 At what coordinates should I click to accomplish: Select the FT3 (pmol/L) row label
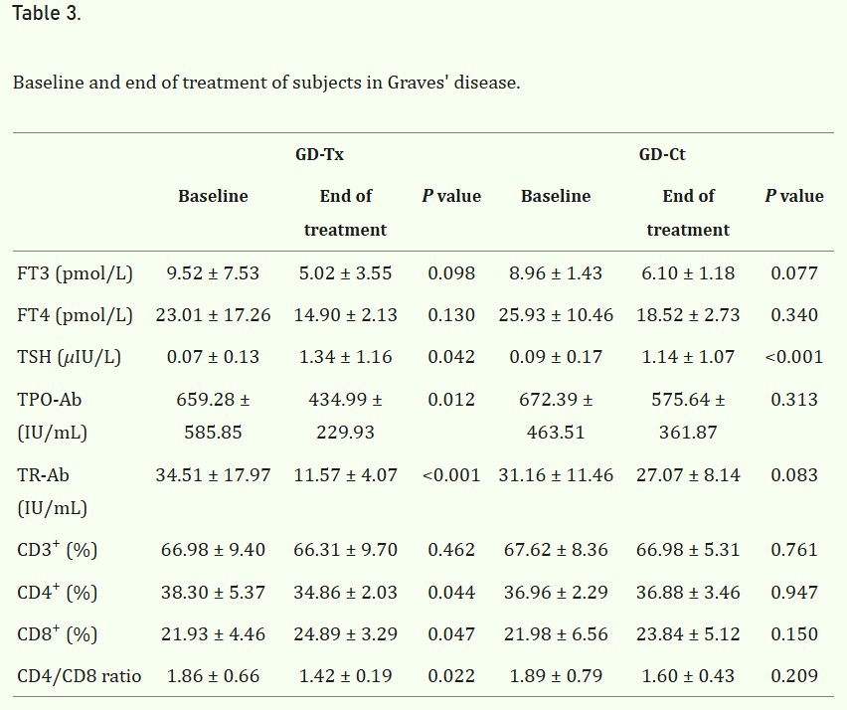click(75, 273)
